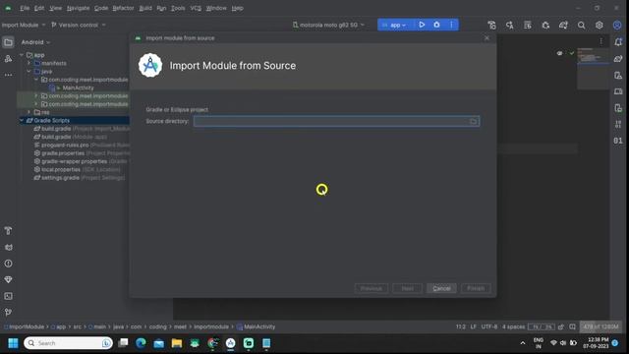629x354 pixels.
Task: Open the VCS menu
Action: coord(196,8)
